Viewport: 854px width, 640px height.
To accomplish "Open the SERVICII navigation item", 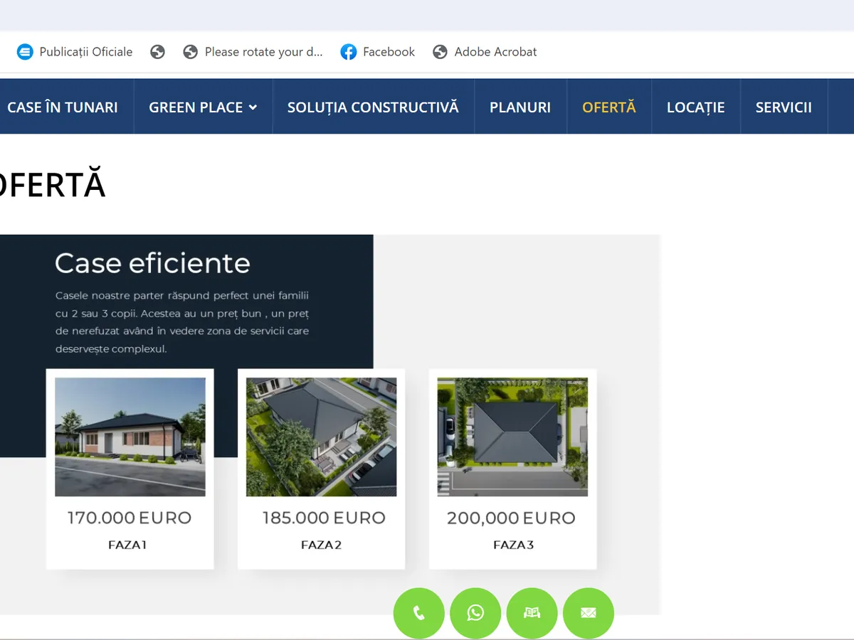I will pyautogui.click(x=784, y=107).
